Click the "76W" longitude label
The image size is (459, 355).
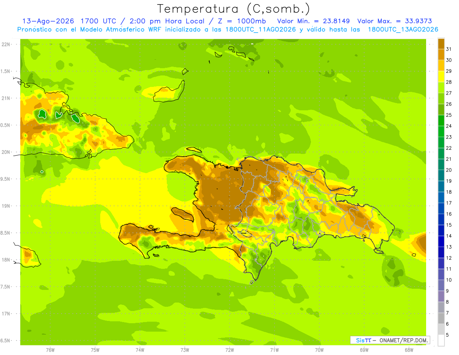(x=50, y=350)
